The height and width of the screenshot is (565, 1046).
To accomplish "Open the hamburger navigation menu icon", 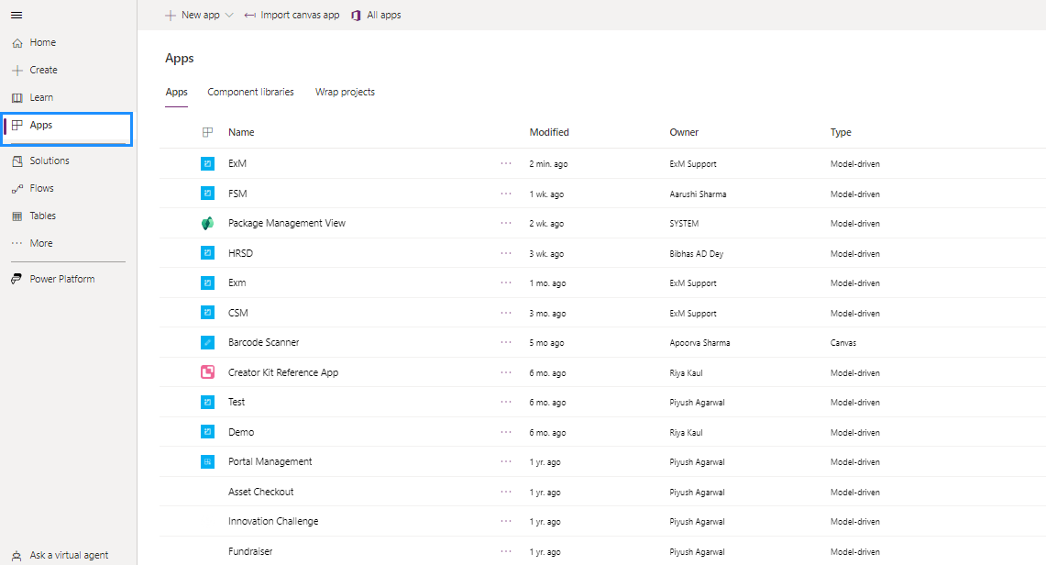I will 17,15.
